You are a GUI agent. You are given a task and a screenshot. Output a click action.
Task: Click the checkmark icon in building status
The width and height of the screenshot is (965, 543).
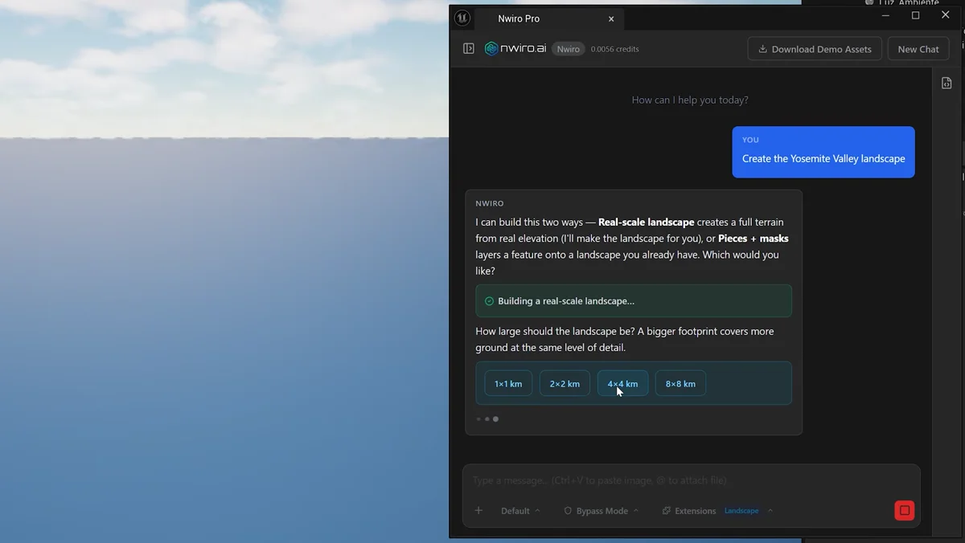(x=489, y=301)
